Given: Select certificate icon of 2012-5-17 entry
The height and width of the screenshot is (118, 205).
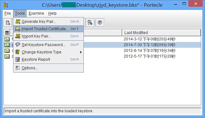Looking at the screenshot, I should [x=7, y=56].
